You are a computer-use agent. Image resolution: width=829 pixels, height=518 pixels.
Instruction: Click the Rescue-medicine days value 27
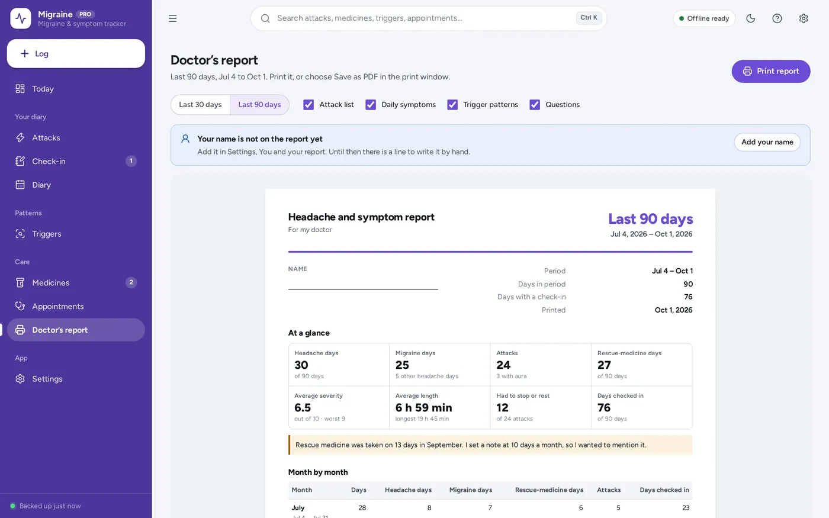pos(604,365)
